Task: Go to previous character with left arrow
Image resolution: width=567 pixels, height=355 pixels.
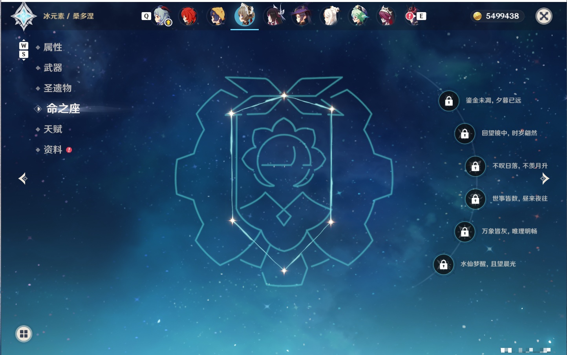Action: click(23, 178)
